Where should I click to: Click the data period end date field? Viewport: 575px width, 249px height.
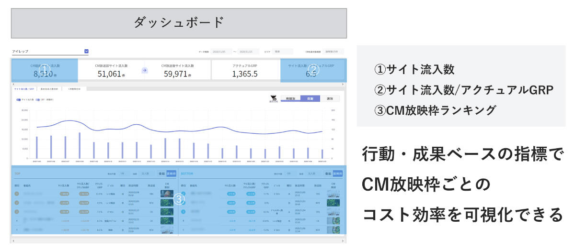(x=249, y=51)
